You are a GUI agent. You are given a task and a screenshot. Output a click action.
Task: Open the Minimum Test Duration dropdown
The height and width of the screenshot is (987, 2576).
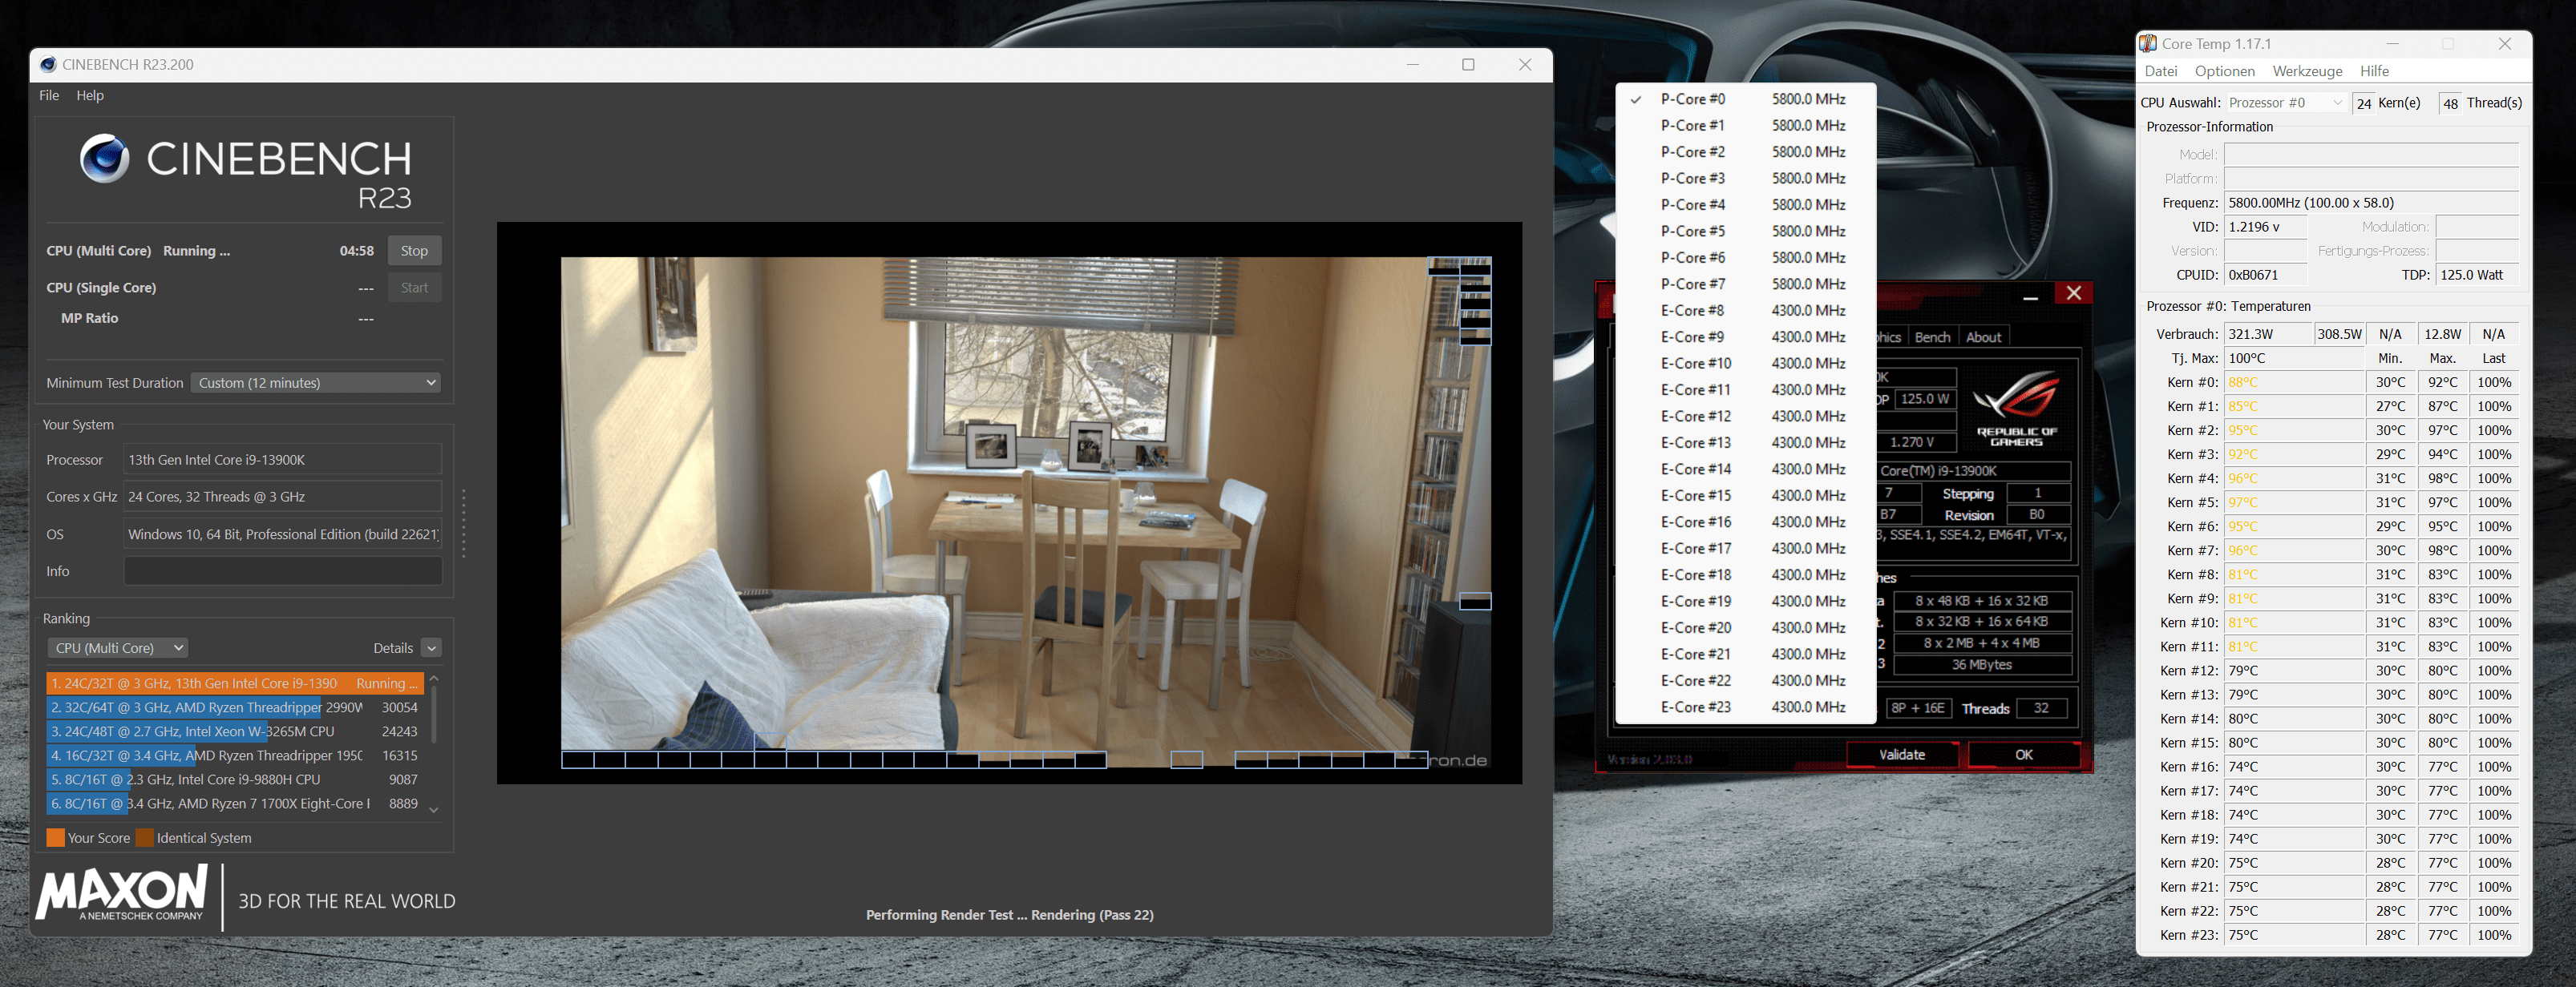(x=315, y=383)
